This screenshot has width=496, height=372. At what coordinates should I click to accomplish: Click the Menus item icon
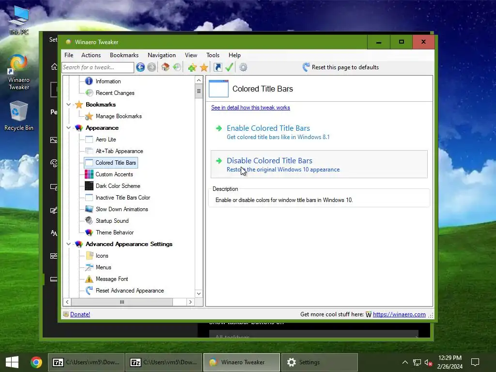pyautogui.click(x=89, y=267)
